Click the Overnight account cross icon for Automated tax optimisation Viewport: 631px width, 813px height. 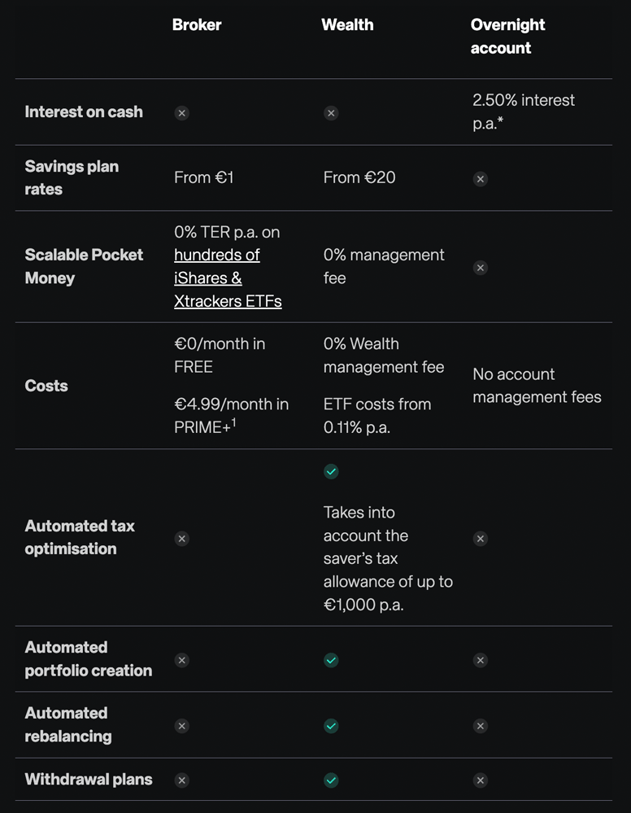481,539
